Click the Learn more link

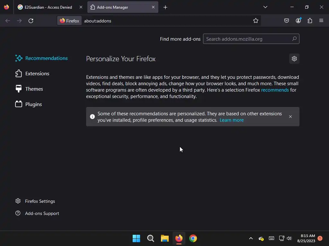click(x=232, y=120)
